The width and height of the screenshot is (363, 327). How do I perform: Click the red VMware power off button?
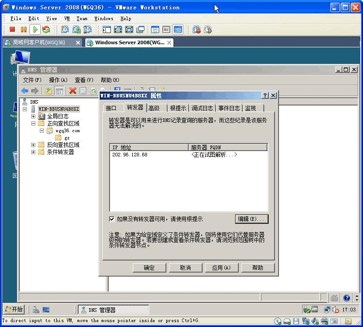(x=13, y=29)
